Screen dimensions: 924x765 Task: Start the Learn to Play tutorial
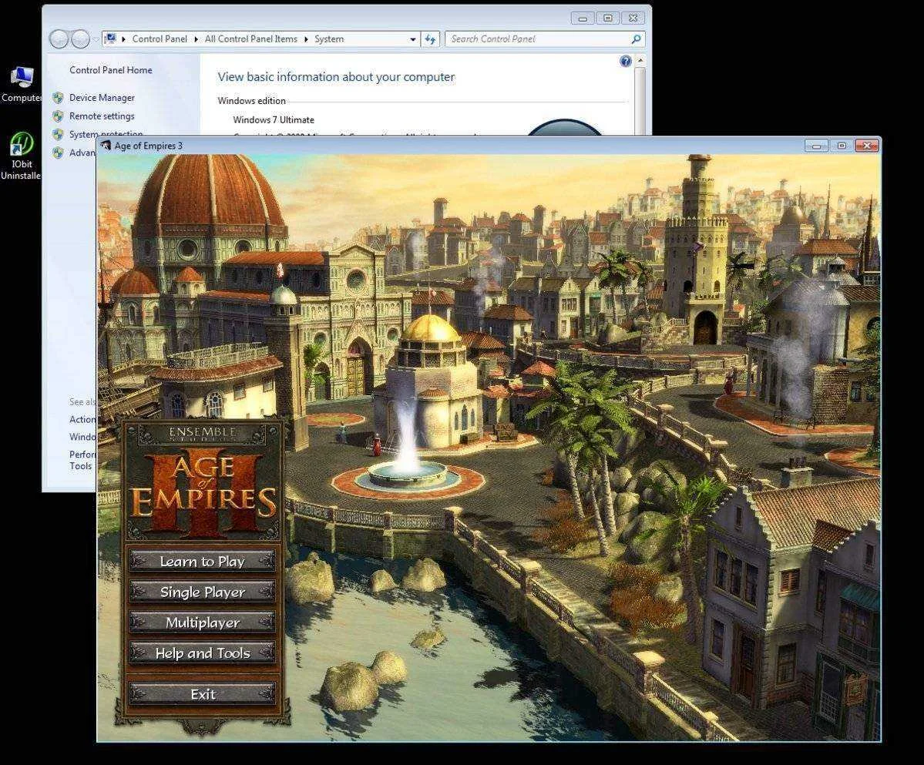(203, 562)
